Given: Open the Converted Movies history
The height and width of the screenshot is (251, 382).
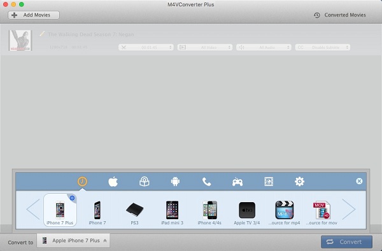Looking at the screenshot, I should [340, 15].
